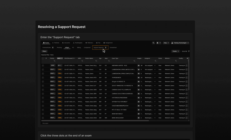Open the Assignment navigation tab
This screenshot has width=231, height=140.
click(108, 43)
